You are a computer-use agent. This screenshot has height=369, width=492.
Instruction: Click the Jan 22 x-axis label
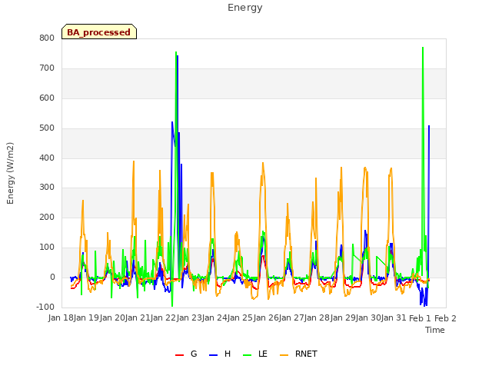(x=164, y=317)
